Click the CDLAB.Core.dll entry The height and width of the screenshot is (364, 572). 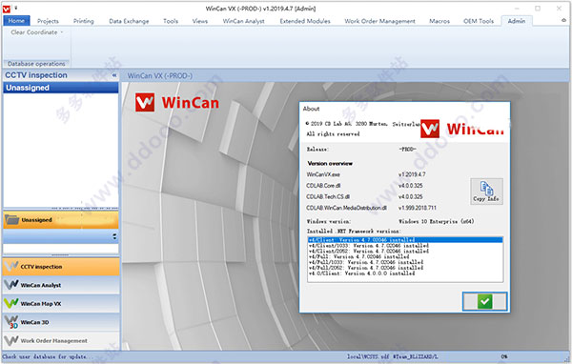click(323, 186)
